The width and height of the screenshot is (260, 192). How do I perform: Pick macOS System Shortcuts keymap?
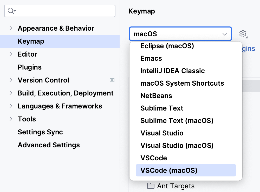point(186,83)
